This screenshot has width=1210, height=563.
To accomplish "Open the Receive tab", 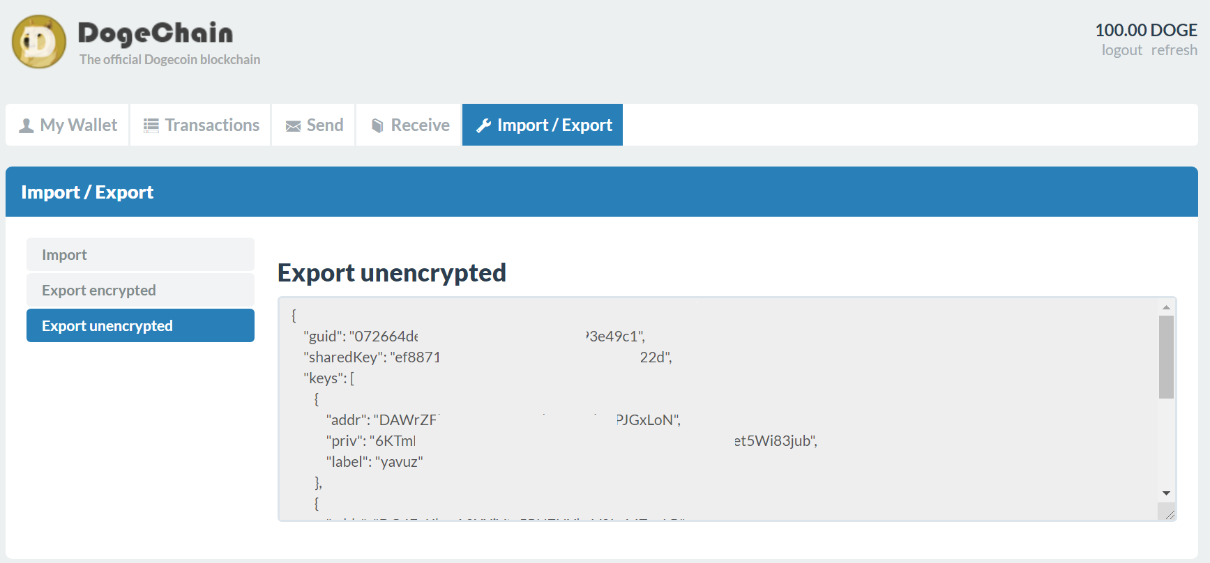I will click(x=409, y=125).
